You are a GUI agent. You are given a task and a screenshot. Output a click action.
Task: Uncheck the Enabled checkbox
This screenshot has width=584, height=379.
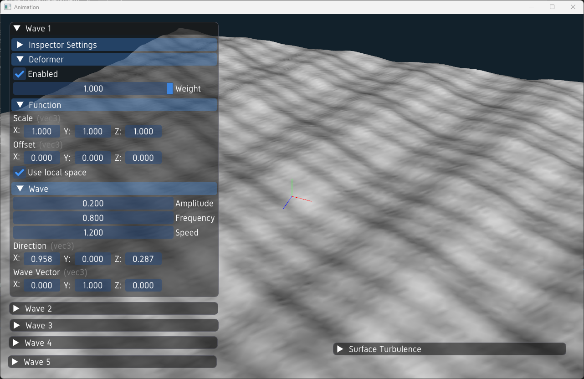[20, 74]
